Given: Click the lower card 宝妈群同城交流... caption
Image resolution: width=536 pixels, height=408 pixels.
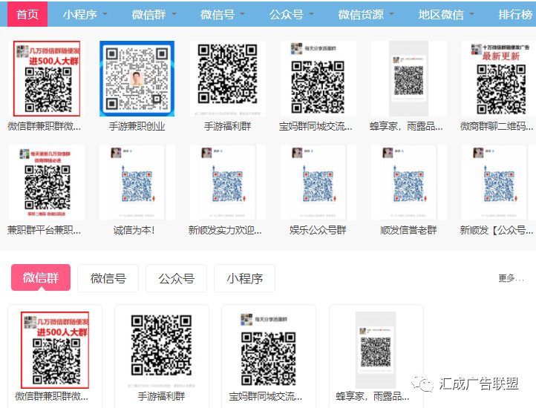Looking at the screenshot, I should [x=266, y=396].
